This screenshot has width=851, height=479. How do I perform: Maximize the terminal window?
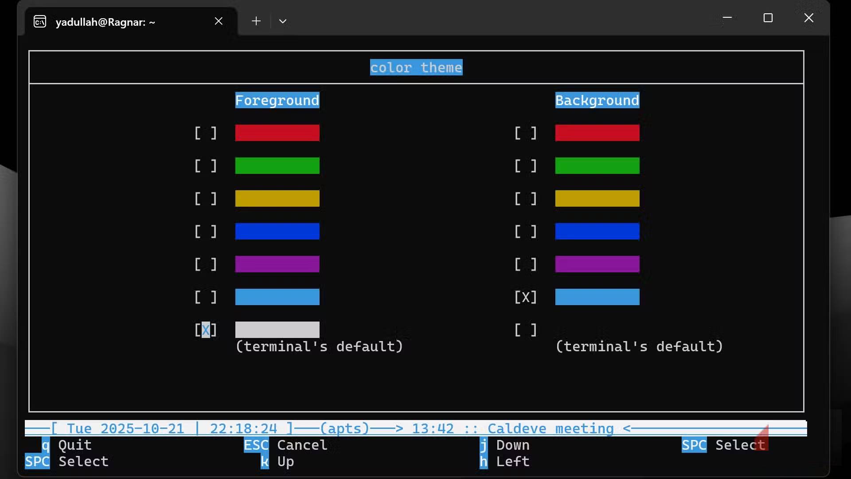tap(768, 18)
